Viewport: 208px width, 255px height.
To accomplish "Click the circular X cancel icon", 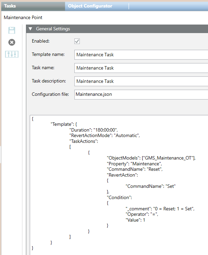I will click(x=12, y=42).
